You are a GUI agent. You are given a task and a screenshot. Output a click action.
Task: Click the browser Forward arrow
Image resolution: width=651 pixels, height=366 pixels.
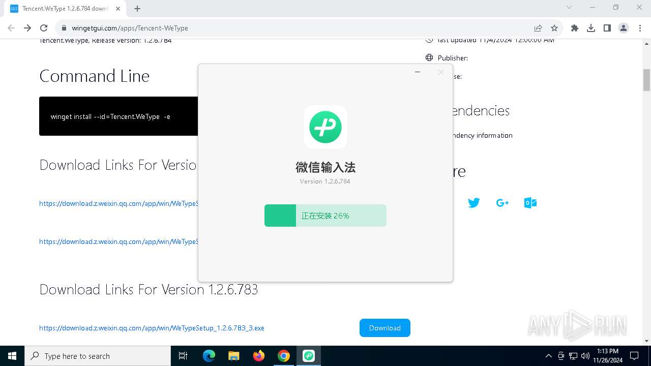tap(27, 28)
